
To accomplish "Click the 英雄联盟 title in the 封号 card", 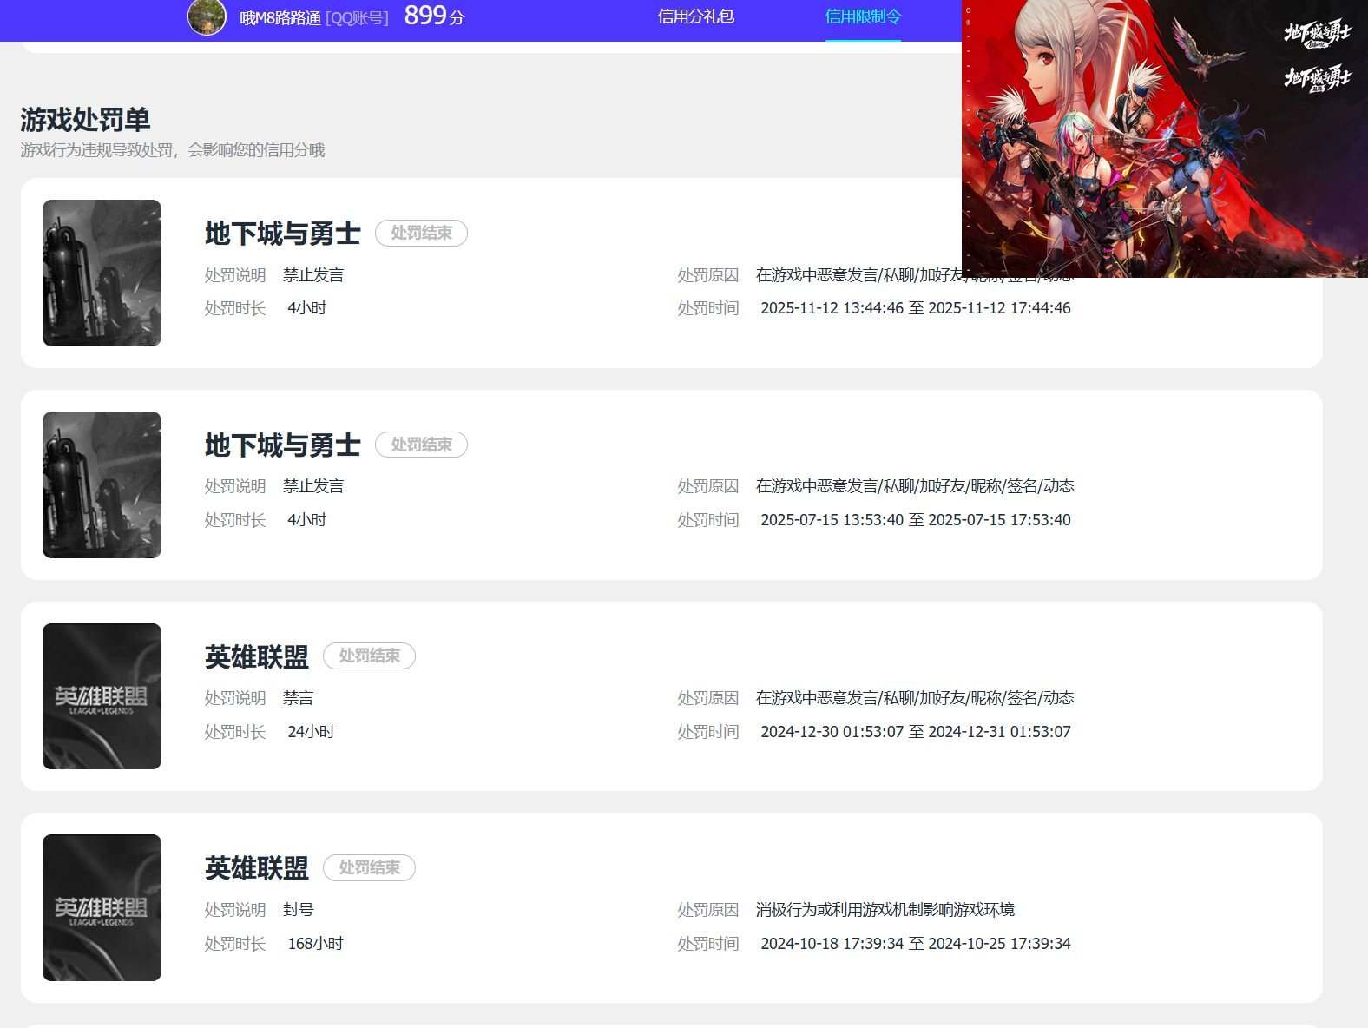I will pos(257,868).
